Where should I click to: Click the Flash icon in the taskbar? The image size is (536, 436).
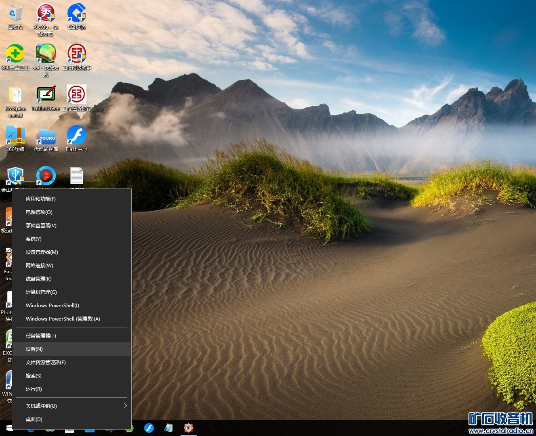(149, 428)
